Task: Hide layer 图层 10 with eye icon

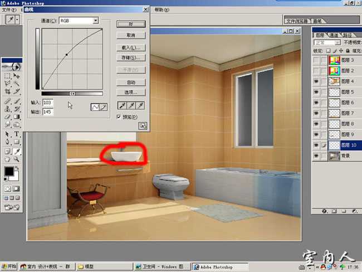Action: pyautogui.click(x=316, y=145)
